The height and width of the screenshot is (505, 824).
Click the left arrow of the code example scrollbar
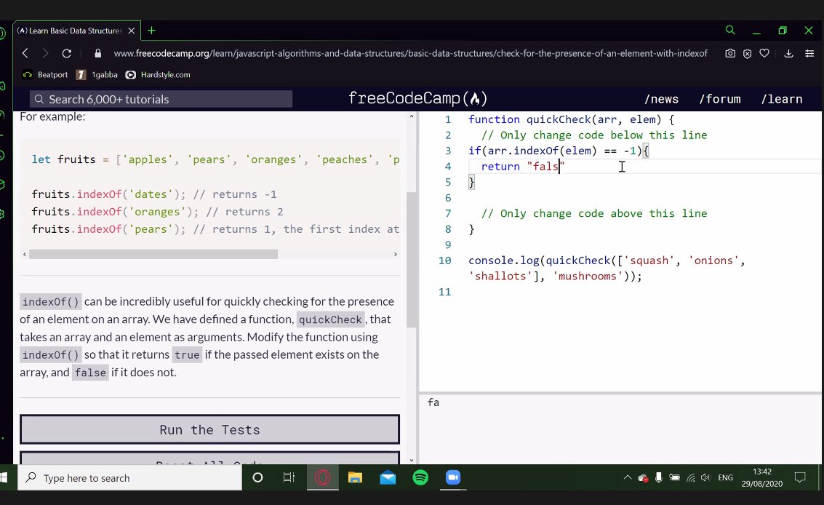(x=24, y=254)
